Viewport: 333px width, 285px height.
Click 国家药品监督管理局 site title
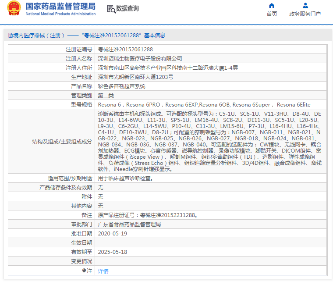click(x=60, y=7)
